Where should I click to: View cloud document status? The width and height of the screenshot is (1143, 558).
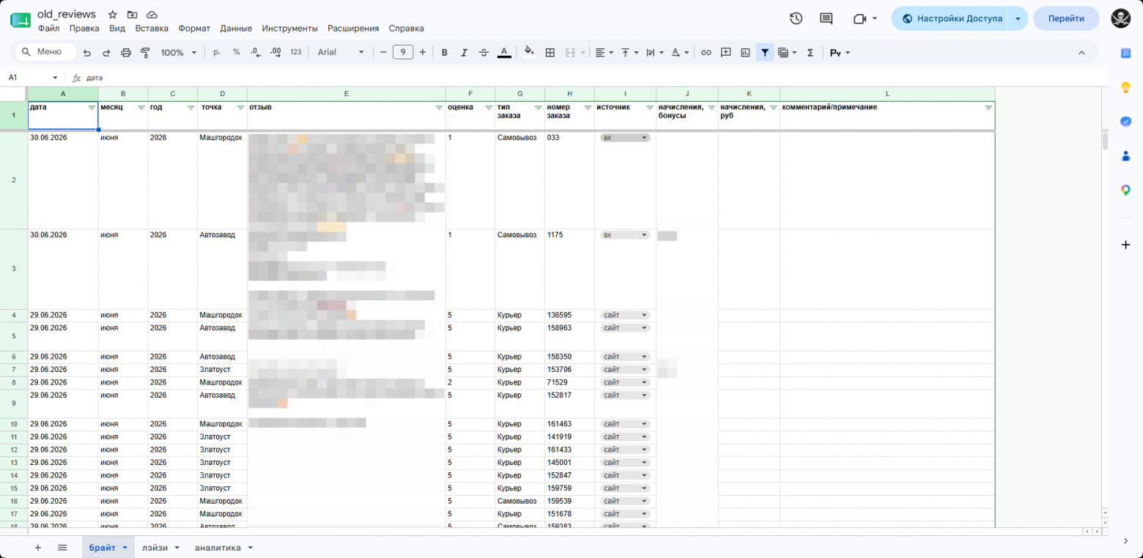pos(152,15)
